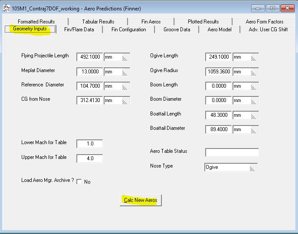Toggle Load Aero Mgr. Archive checkbox
The image size is (298, 234).
click(79, 182)
